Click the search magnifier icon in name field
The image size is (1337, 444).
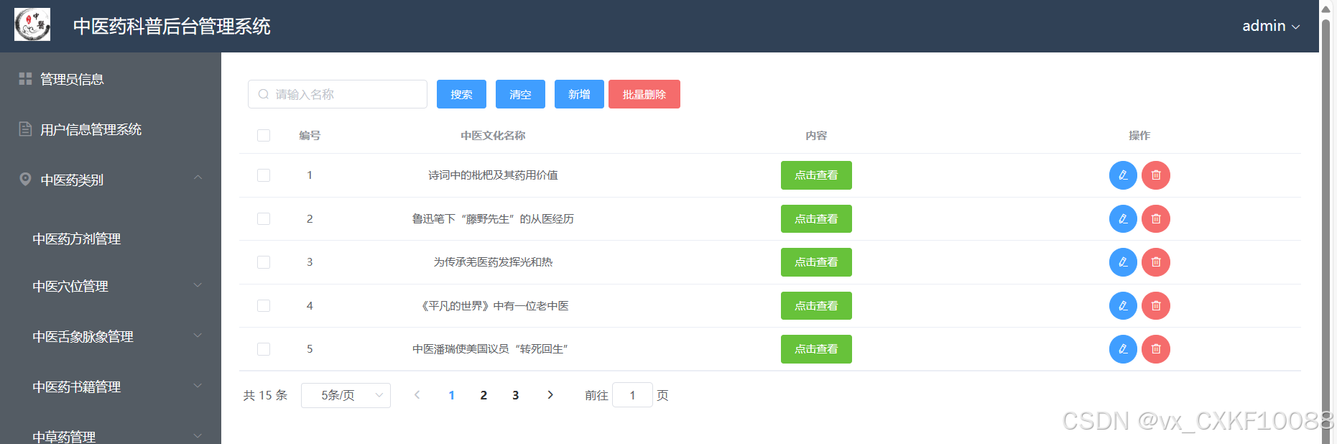[264, 94]
